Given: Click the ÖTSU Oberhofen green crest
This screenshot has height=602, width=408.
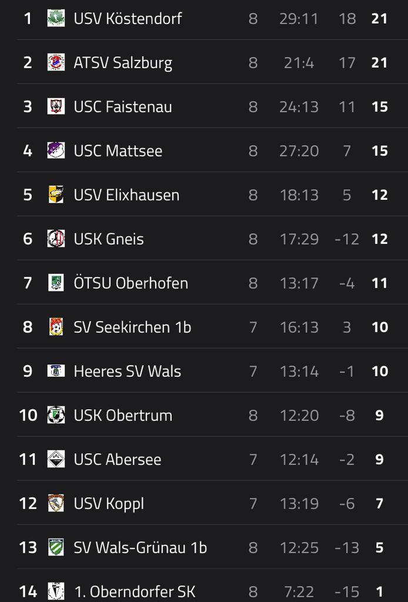Looking at the screenshot, I should coord(56,283).
